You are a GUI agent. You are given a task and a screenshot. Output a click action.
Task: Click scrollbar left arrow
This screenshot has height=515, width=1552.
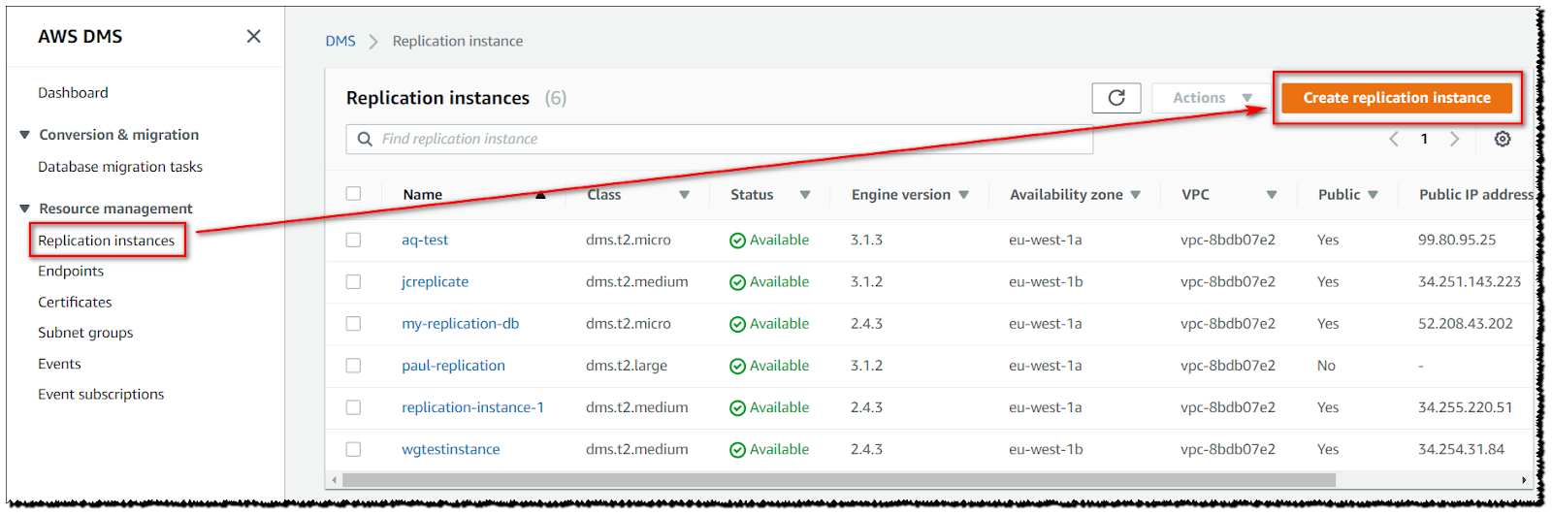point(335,480)
